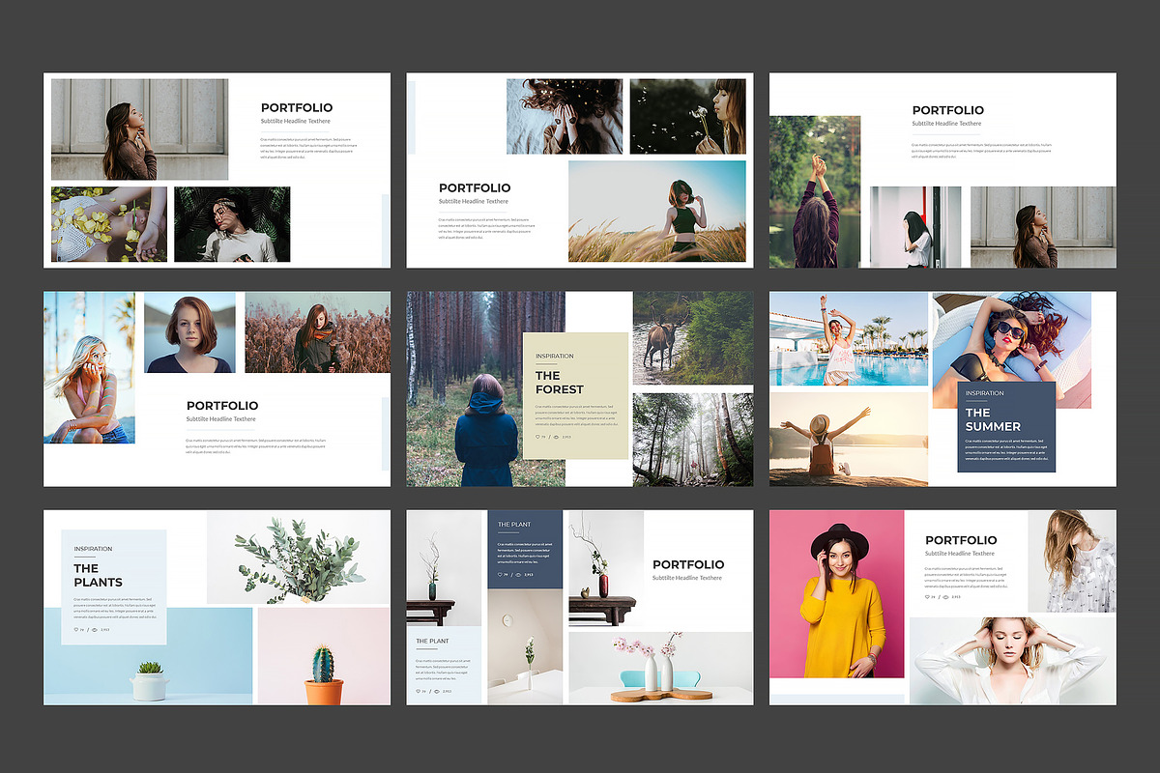Select the woman lying among green leaves photo
The height and width of the screenshot is (773, 1160).
tap(232, 224)
